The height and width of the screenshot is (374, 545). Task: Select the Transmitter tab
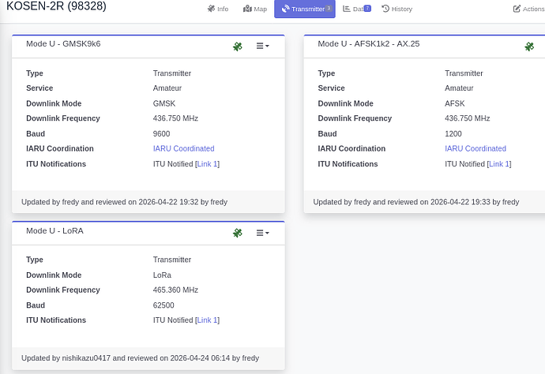[x=305, y=9]
